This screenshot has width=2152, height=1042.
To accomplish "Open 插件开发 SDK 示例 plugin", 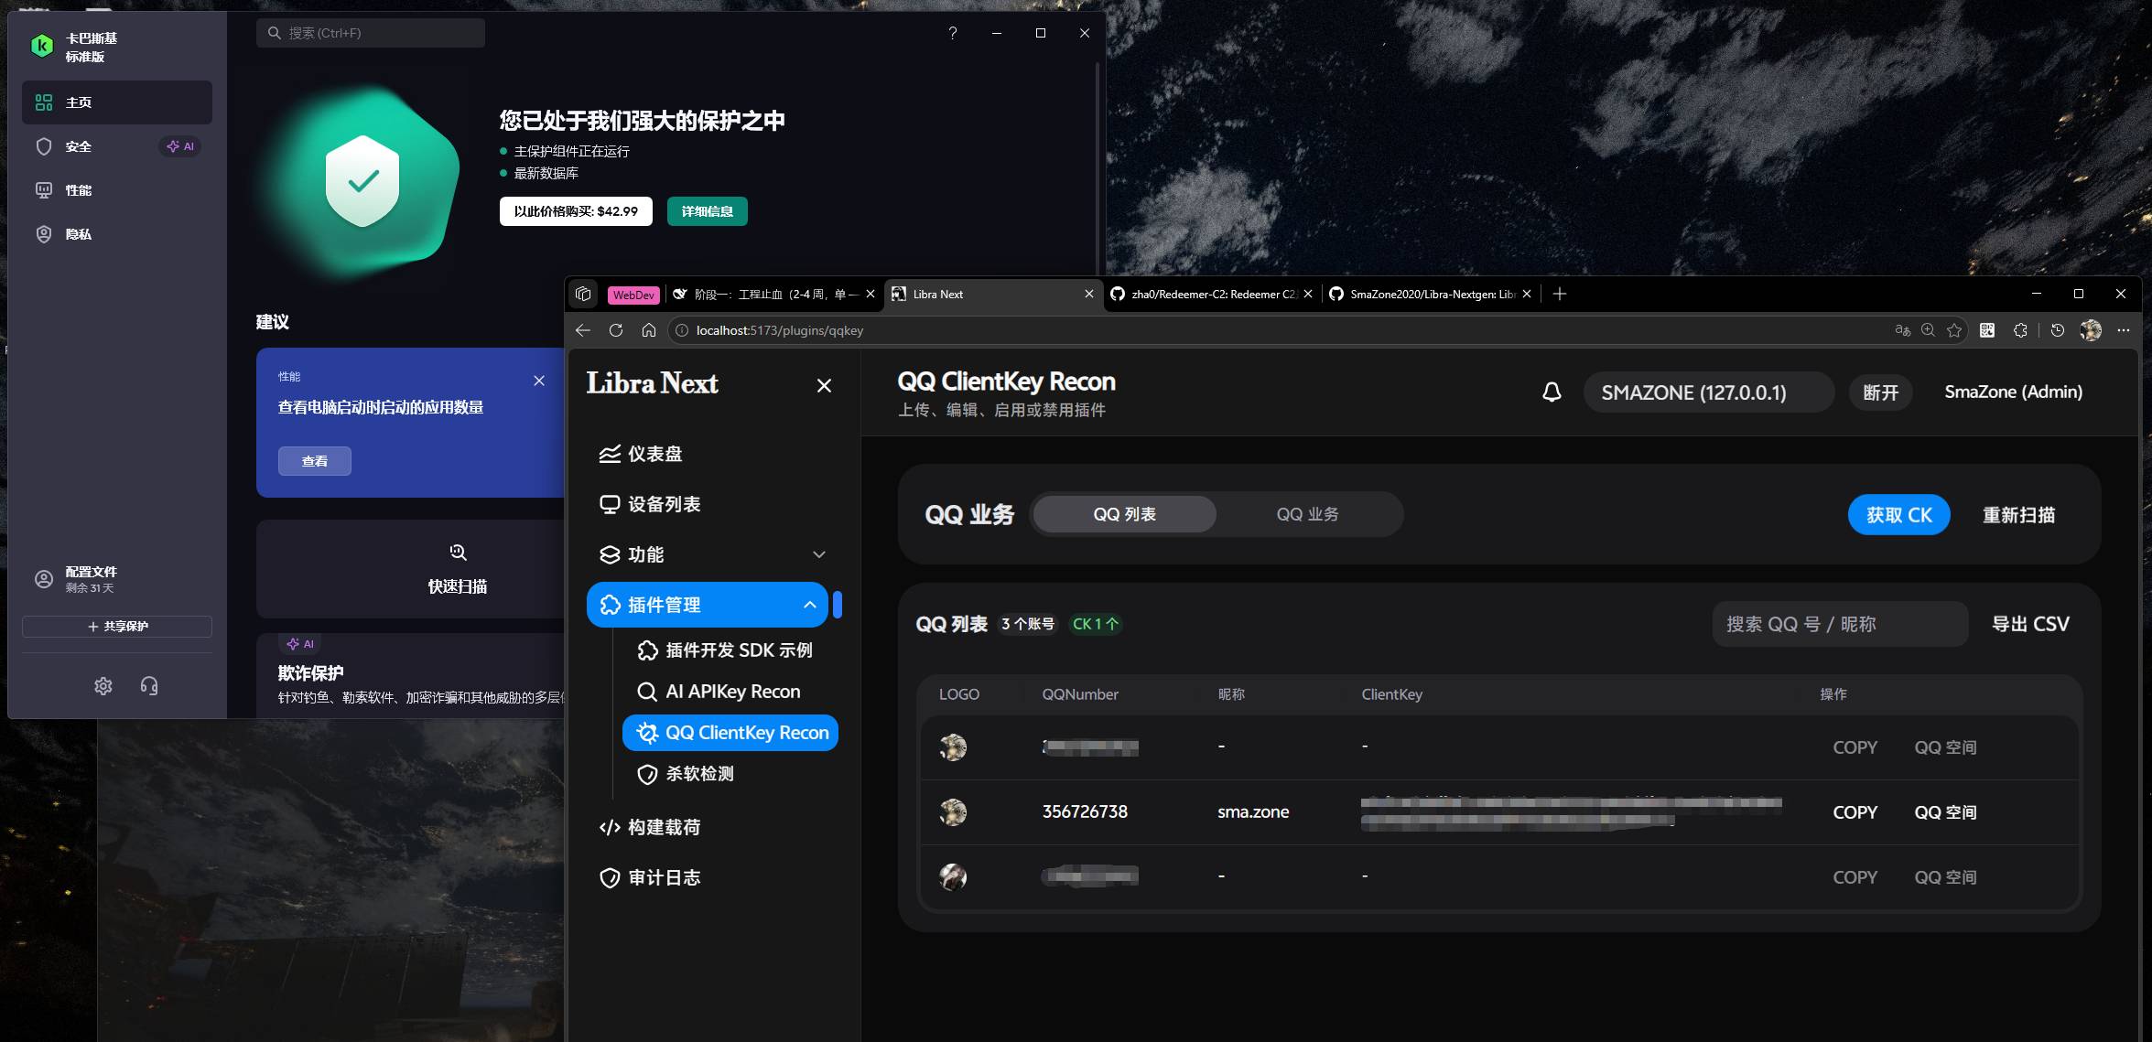I will 730,650.
